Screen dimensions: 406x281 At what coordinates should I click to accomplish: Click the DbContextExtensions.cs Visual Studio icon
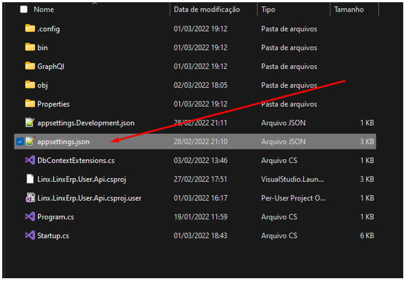(x=30, y=160)
